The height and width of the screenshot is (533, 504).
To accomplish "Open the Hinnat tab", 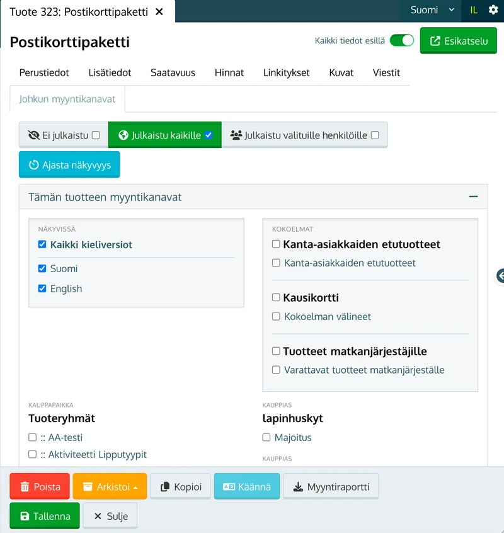I will 229,72.
